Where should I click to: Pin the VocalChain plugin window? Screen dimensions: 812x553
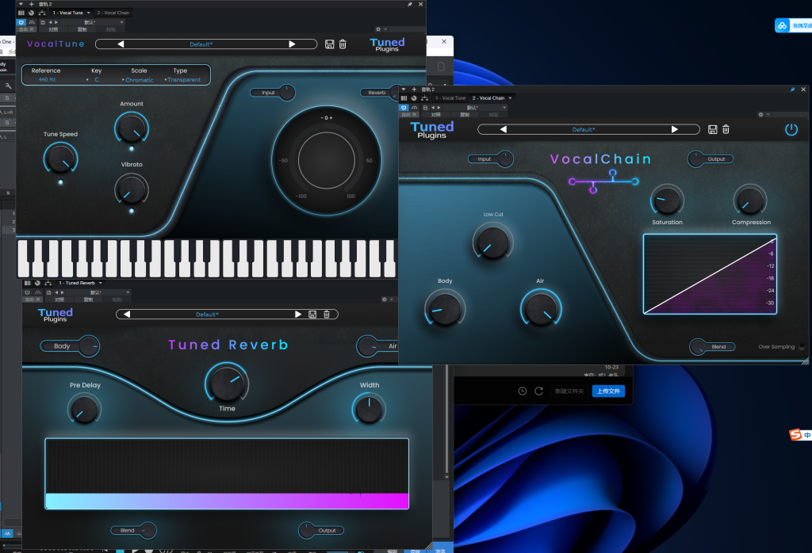(792, 90)
